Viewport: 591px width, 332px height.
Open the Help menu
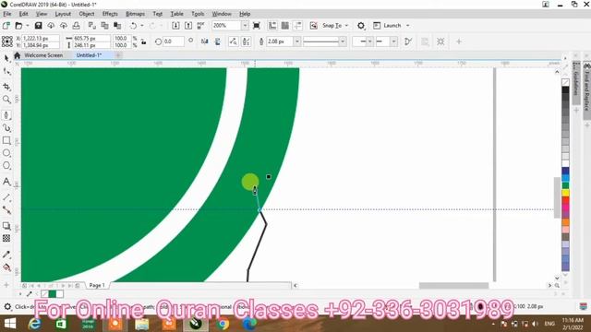pyautogui.click(x=245, y=14)
